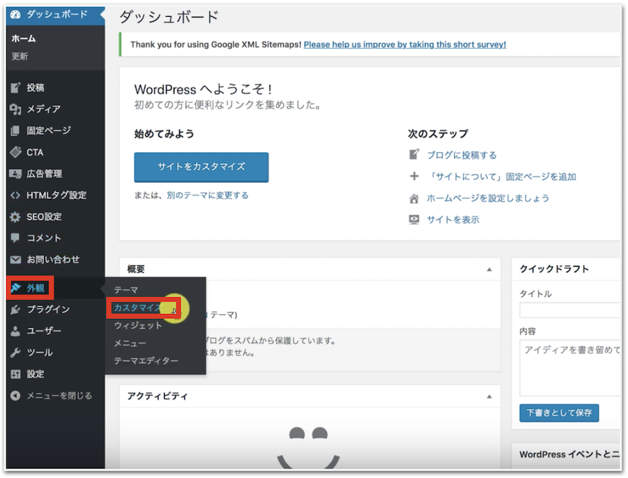Expand the 外観 appearance menu

click(x=35, y=287)
